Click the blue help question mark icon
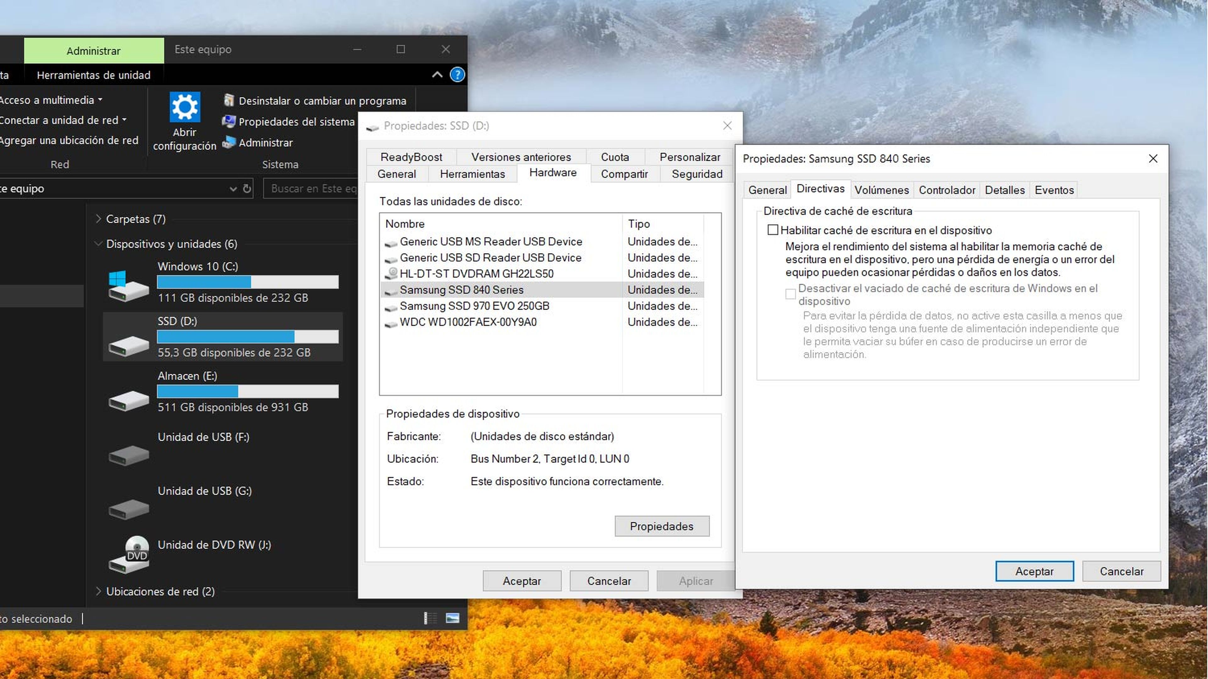Screen dimensions: 1208x679 click(457, 75)
